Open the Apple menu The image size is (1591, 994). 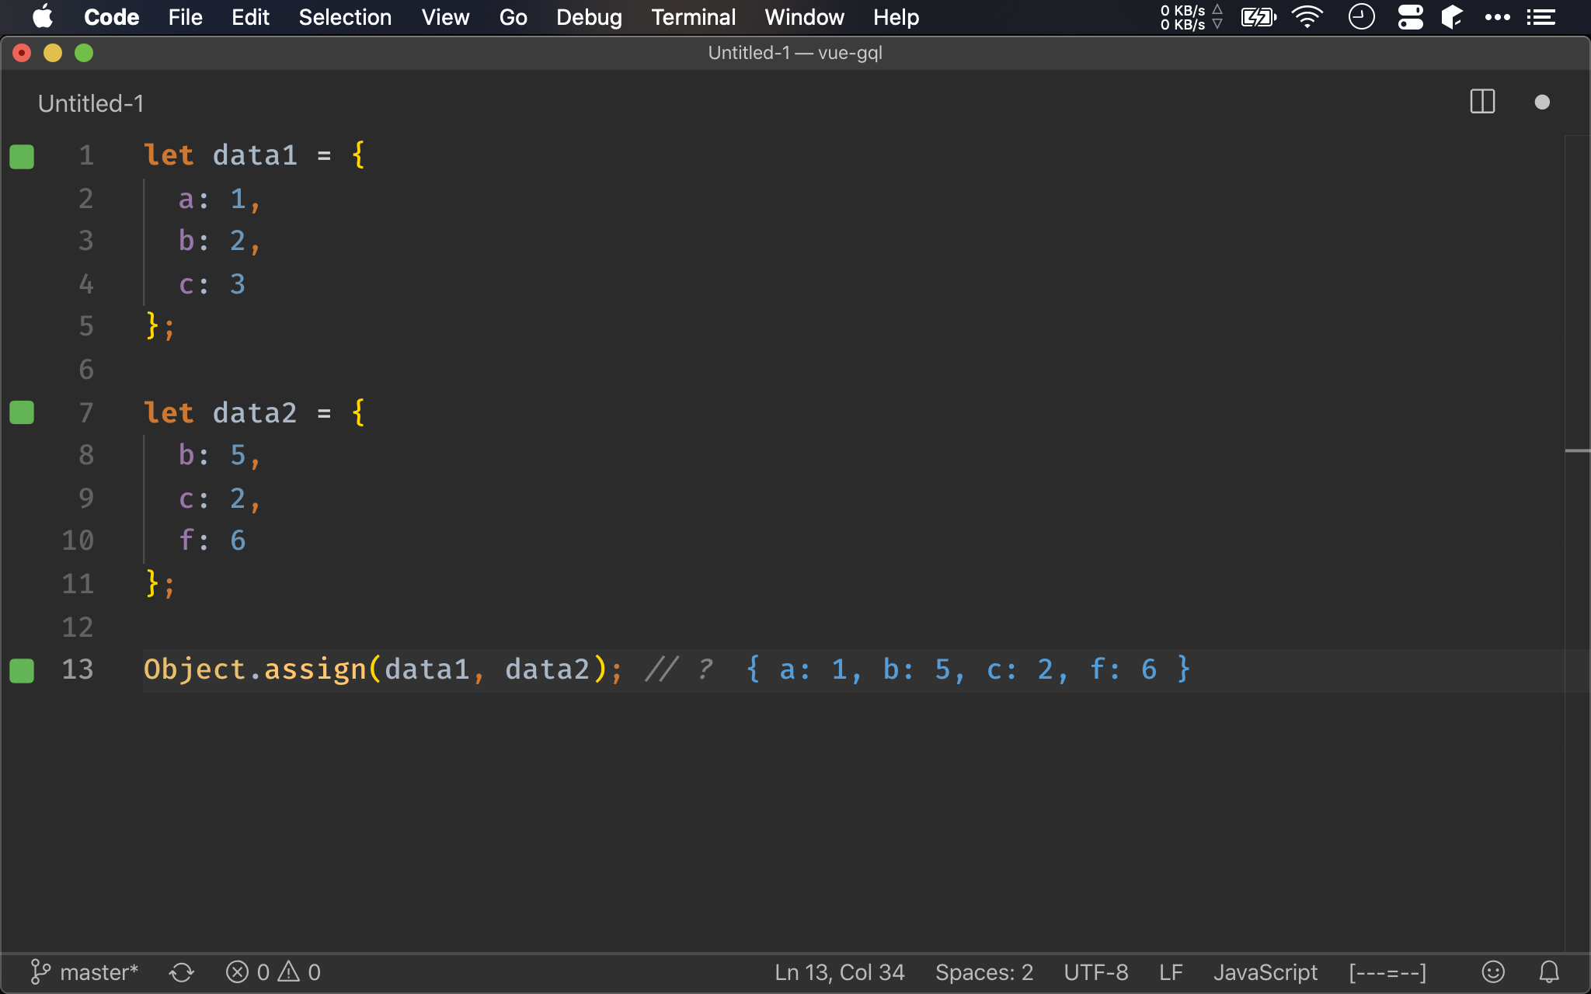tap(44, 17)
